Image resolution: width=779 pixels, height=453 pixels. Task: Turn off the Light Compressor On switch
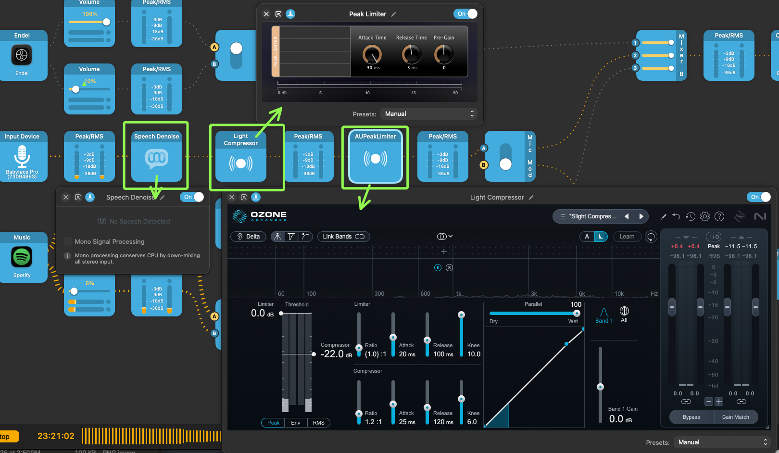point(759,197)
